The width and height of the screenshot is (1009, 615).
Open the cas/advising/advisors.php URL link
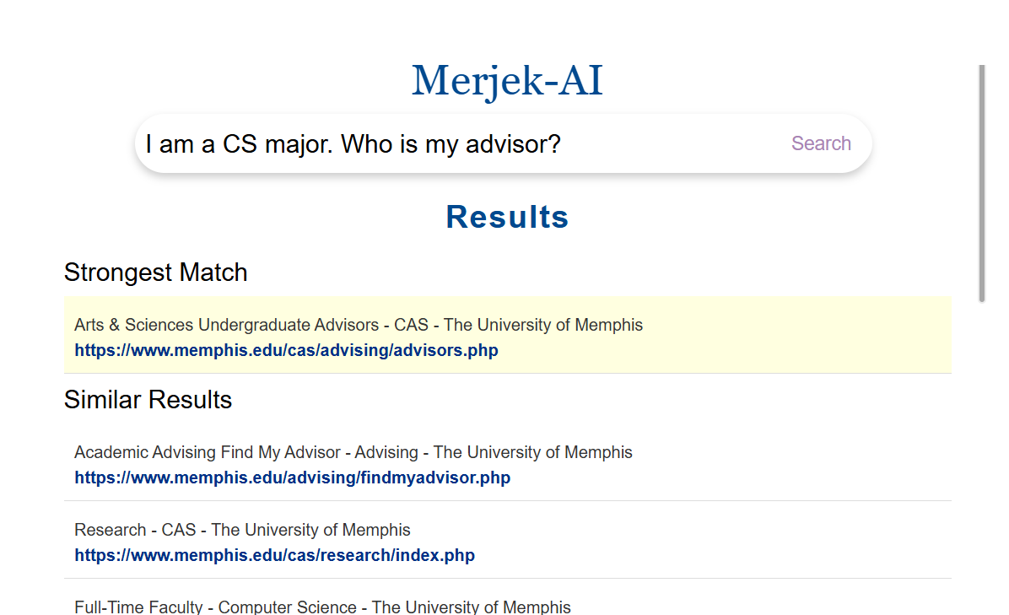tap(286, 350)
